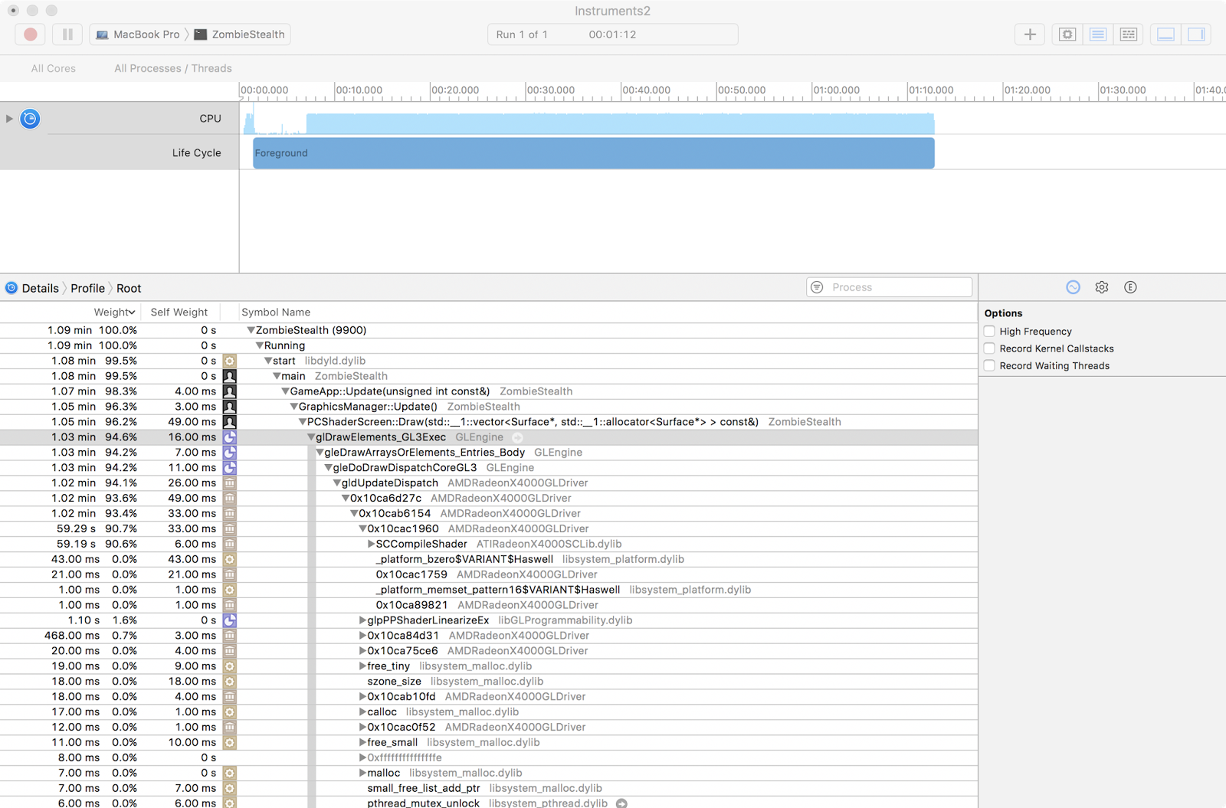
Task: Click the red Record button
Action: click(x=30, y=34)
